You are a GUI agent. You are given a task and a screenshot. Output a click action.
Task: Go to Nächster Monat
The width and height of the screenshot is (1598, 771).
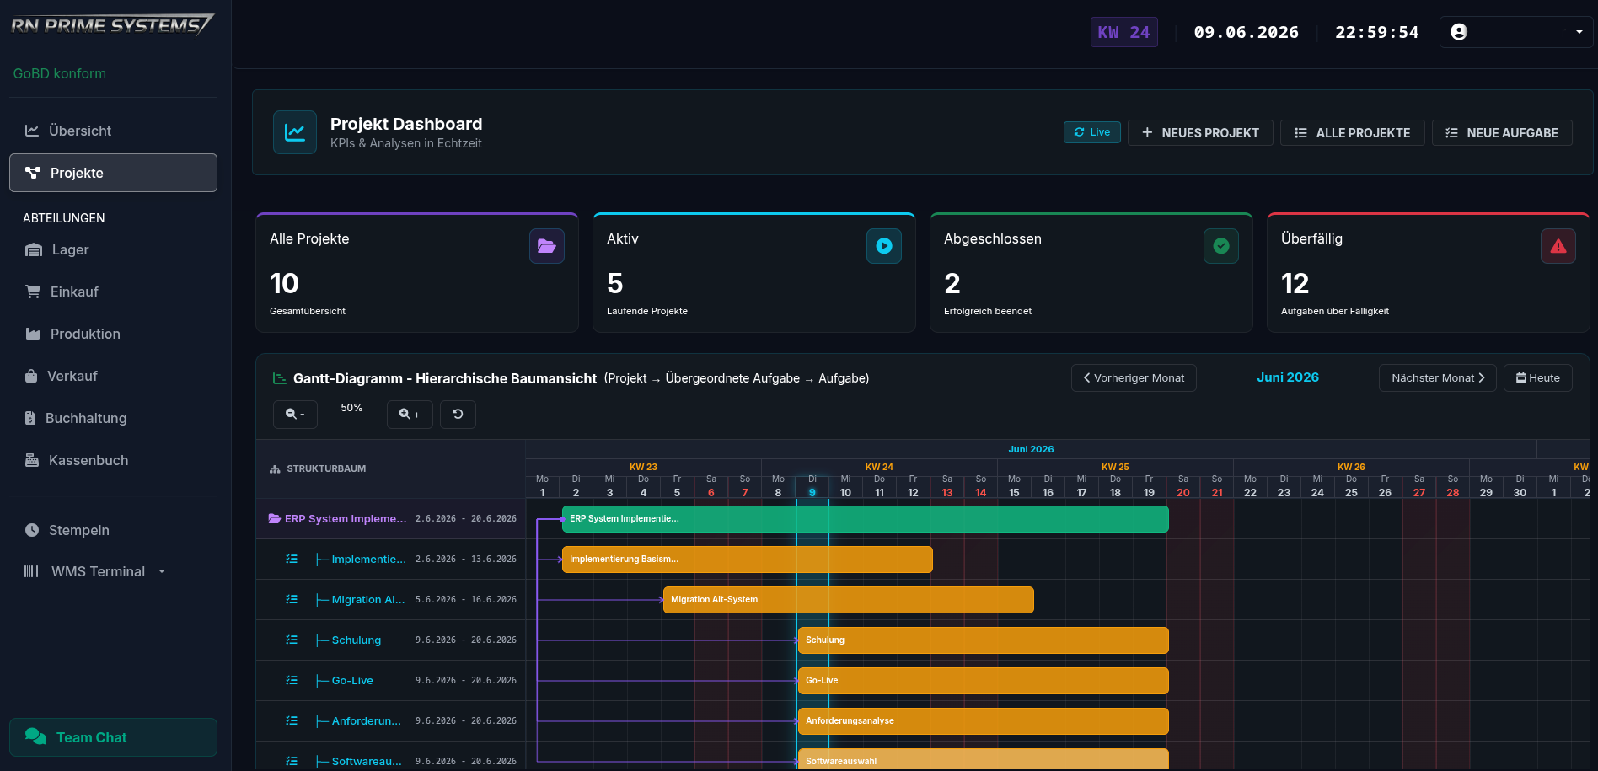point(1438,377)
